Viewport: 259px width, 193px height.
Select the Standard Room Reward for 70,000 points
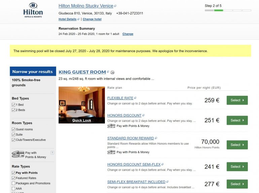click(237, 145)
